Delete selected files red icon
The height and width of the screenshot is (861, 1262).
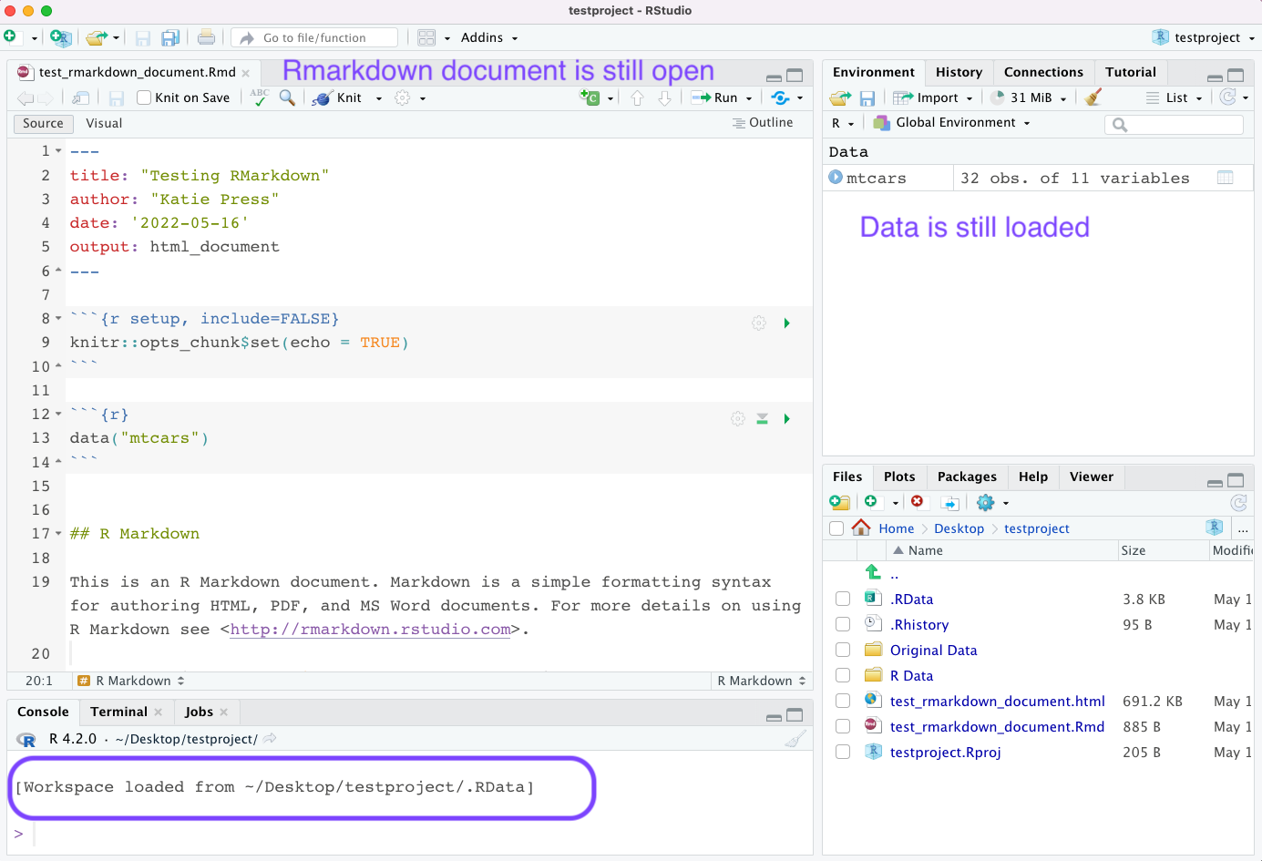918,502
